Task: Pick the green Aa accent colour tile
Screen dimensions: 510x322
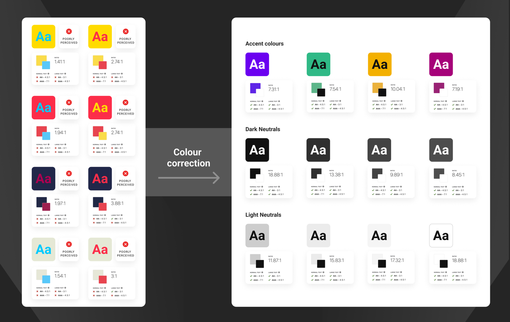Action: point(318,64)
